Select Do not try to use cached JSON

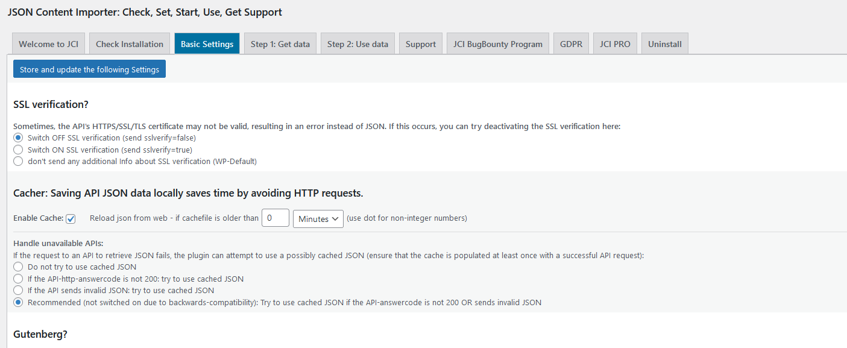pos(18,267)
